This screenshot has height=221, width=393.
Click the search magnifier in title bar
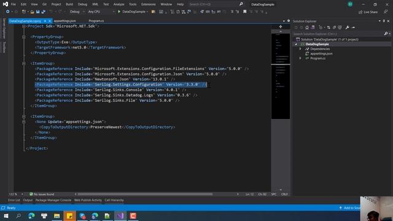(x=241, y=4)
